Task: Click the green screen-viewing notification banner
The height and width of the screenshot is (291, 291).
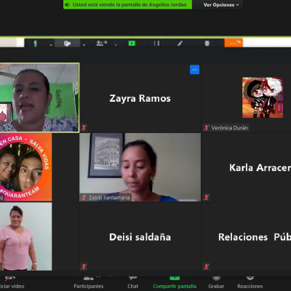Action: (128, 4)
